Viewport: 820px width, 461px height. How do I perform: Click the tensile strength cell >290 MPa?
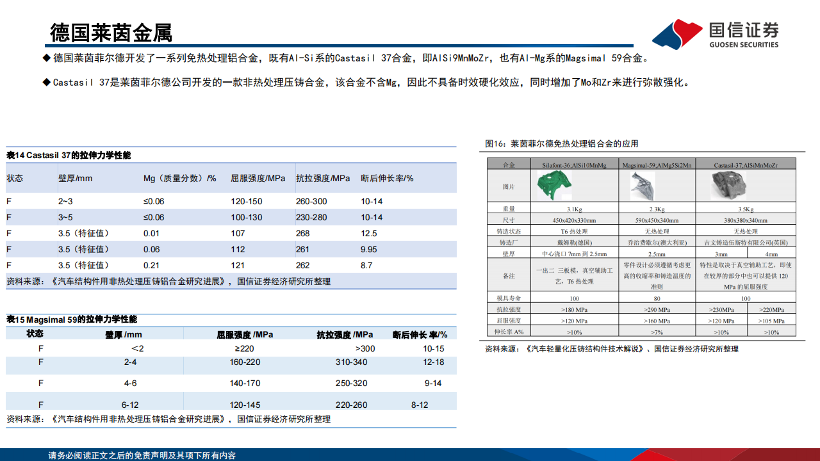point(657,309)
